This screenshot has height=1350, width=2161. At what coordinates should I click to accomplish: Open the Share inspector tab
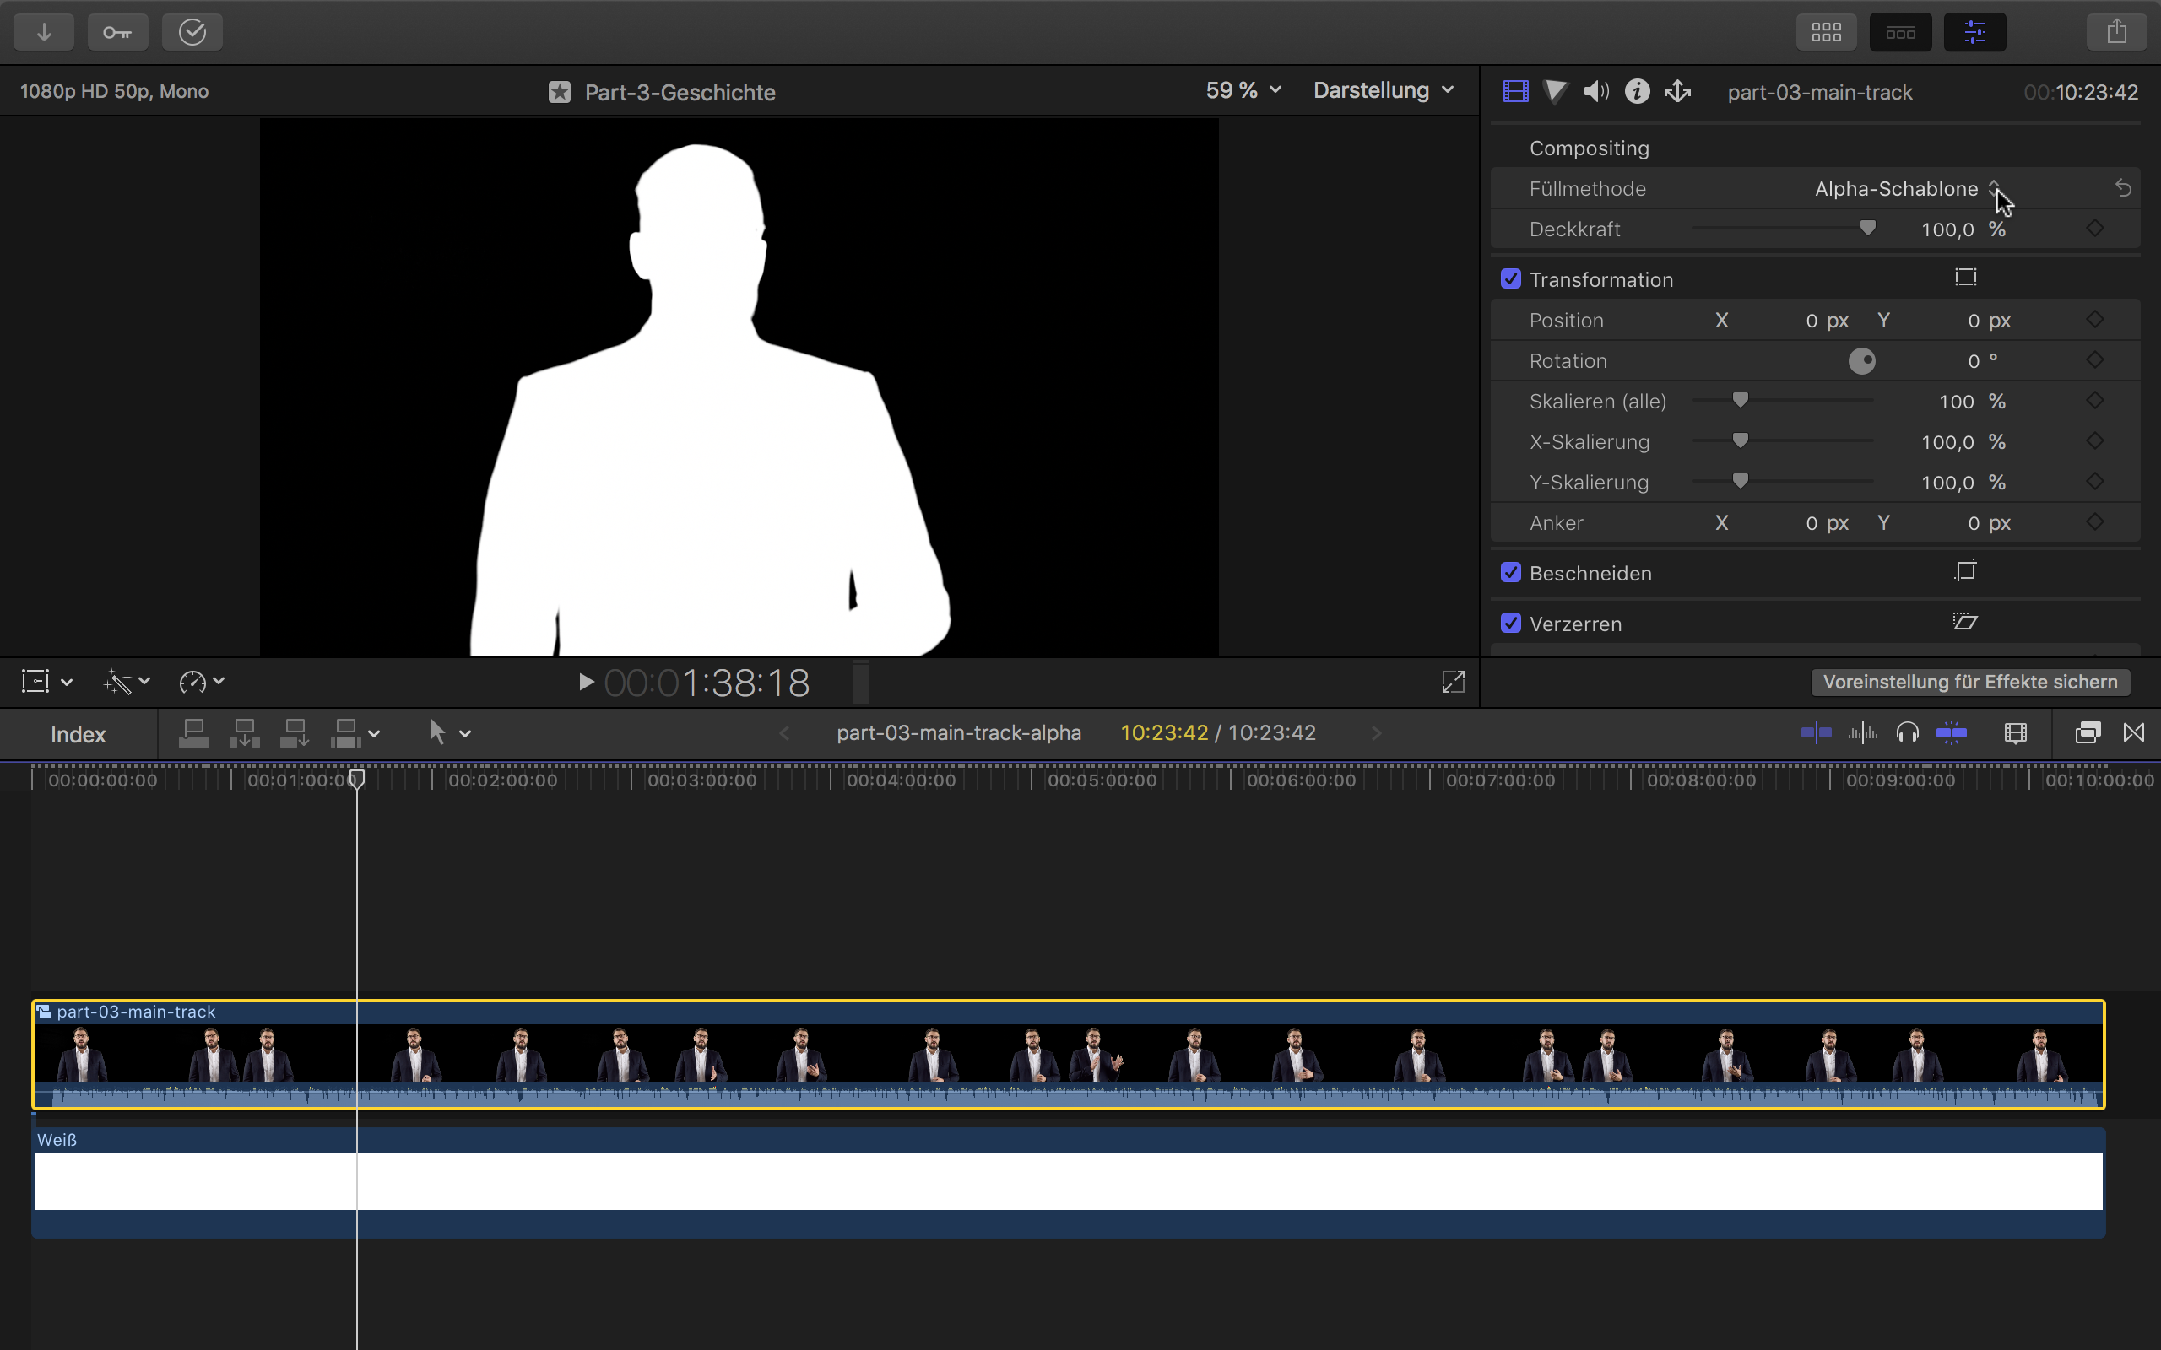point(1678,91)
